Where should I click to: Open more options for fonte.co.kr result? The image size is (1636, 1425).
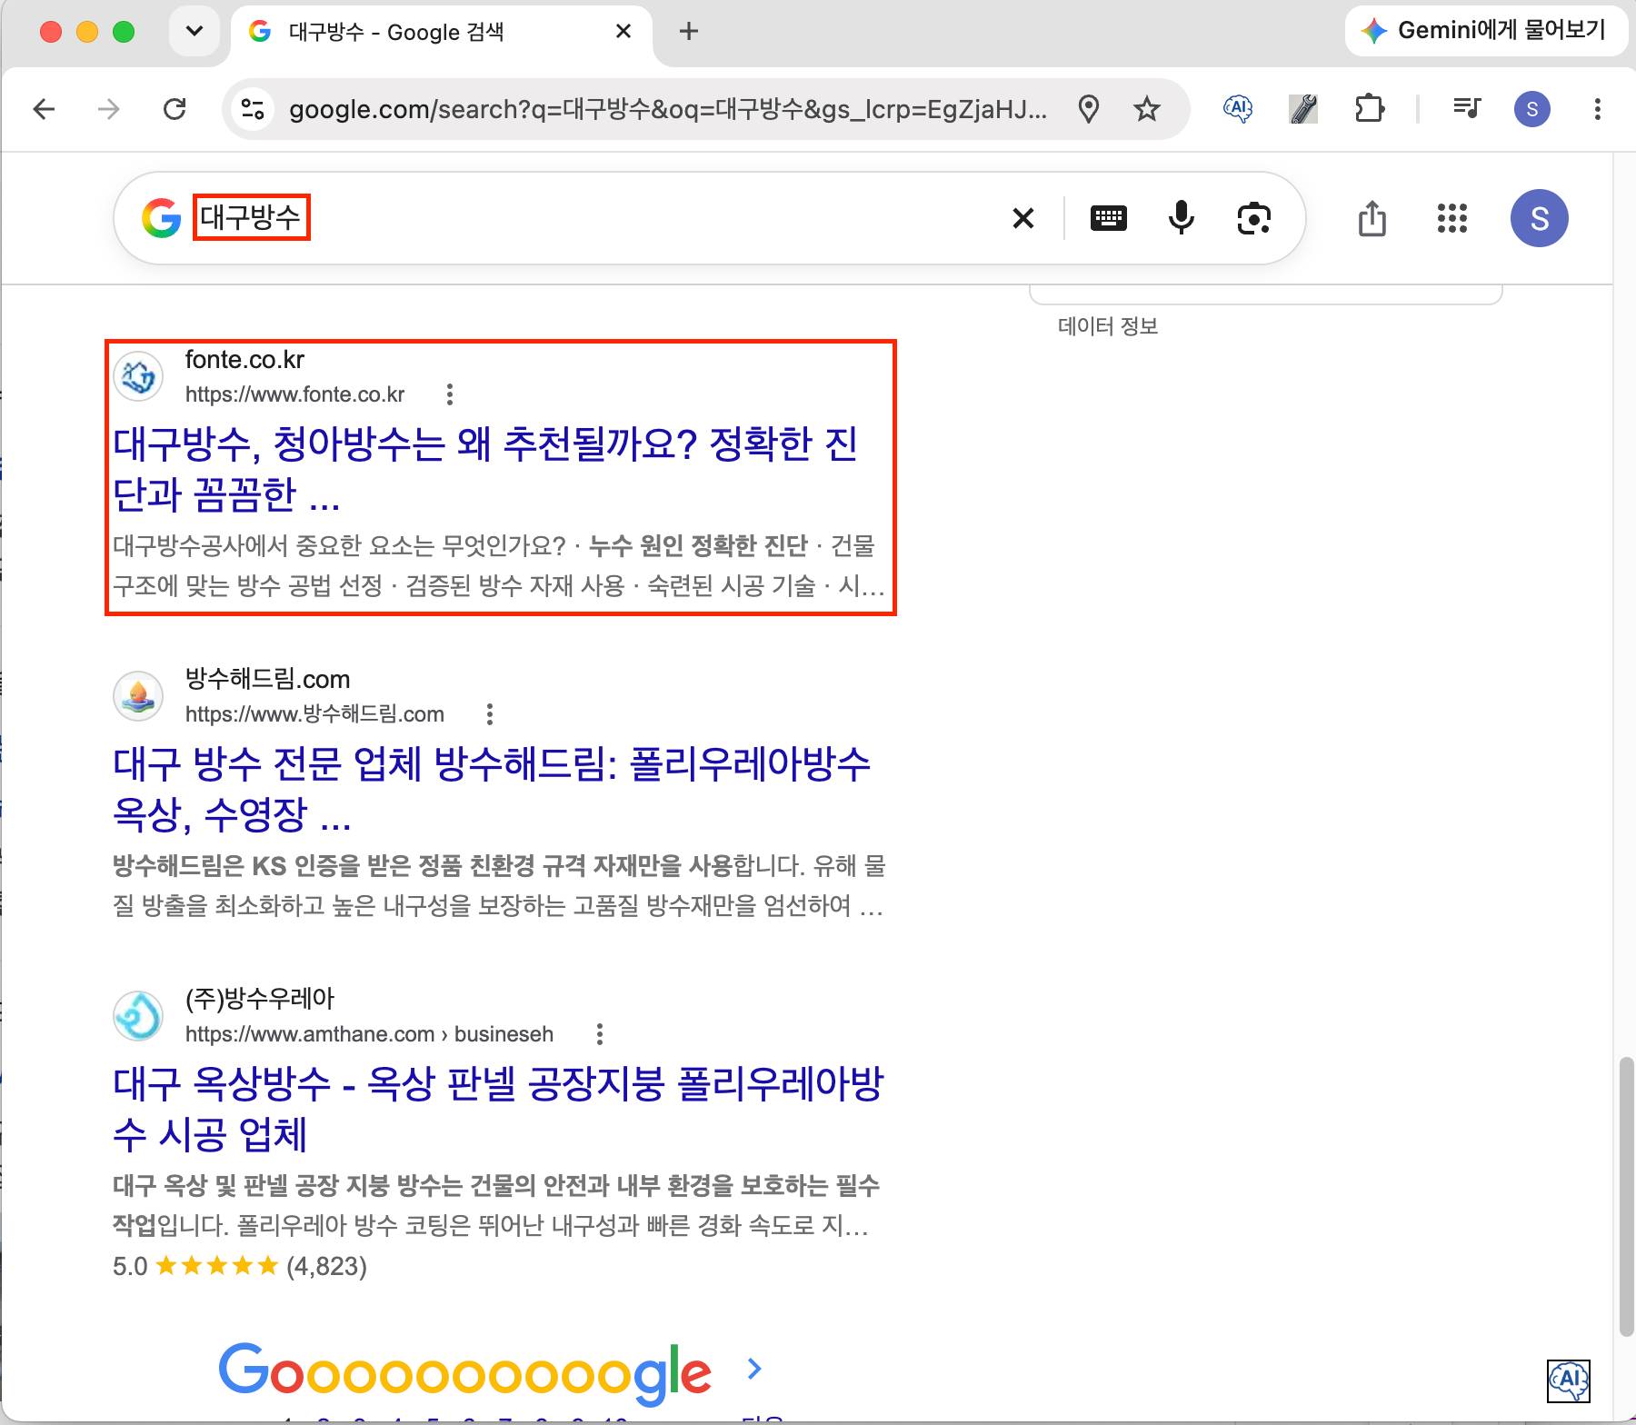point(450,394)
